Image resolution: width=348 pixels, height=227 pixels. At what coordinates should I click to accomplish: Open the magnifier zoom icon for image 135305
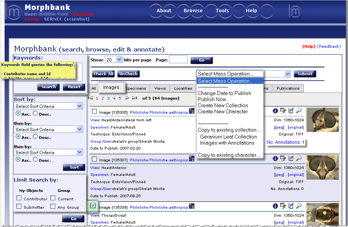tap(299, 111)
